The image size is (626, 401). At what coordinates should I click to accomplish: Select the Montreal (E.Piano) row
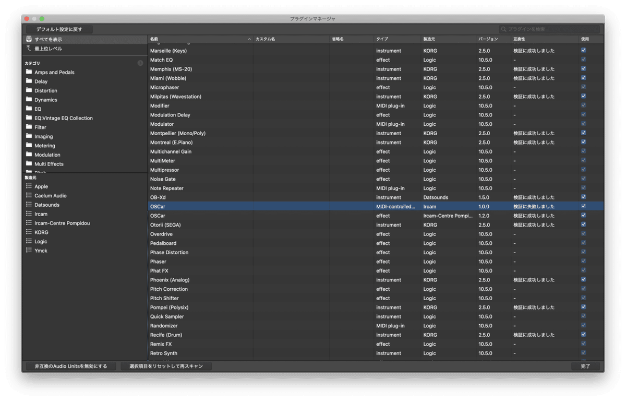pyautogui.click(x=376, y=142)
